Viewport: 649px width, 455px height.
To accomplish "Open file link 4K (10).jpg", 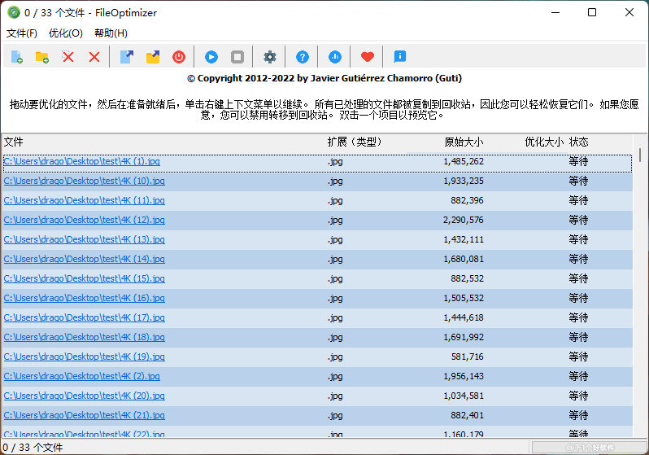I will pyautogui.click(x=85, y=181).
